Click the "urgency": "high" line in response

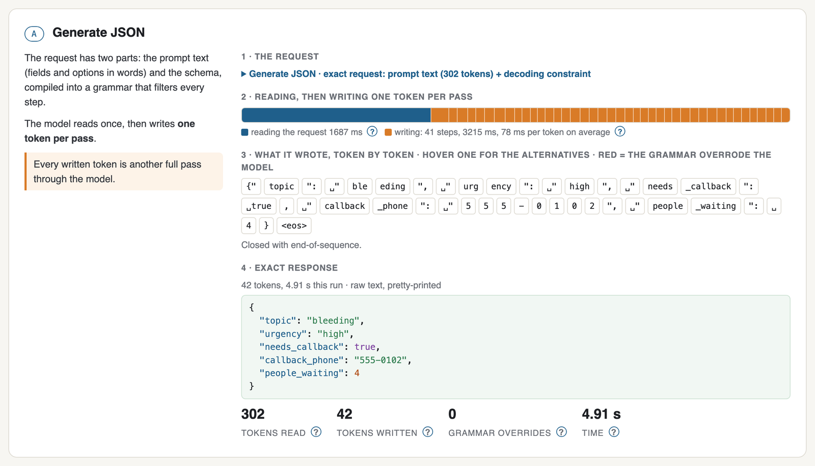click(x=307, y=334)
